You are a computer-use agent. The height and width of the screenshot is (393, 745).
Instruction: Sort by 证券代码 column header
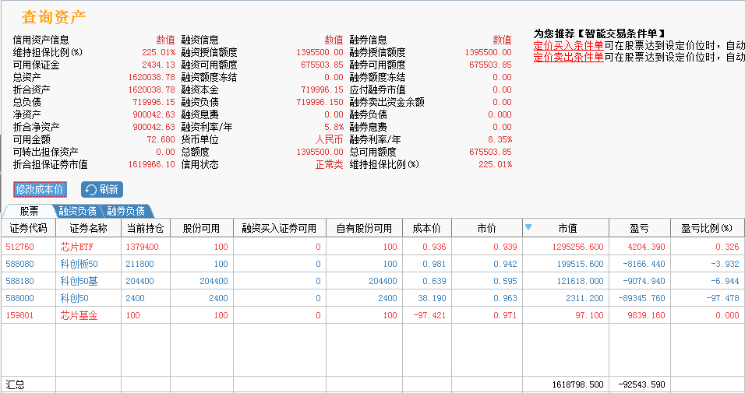29,228
